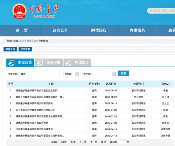Click the 处理部门 column header
The image size is (175, 146).
point(139,84)
